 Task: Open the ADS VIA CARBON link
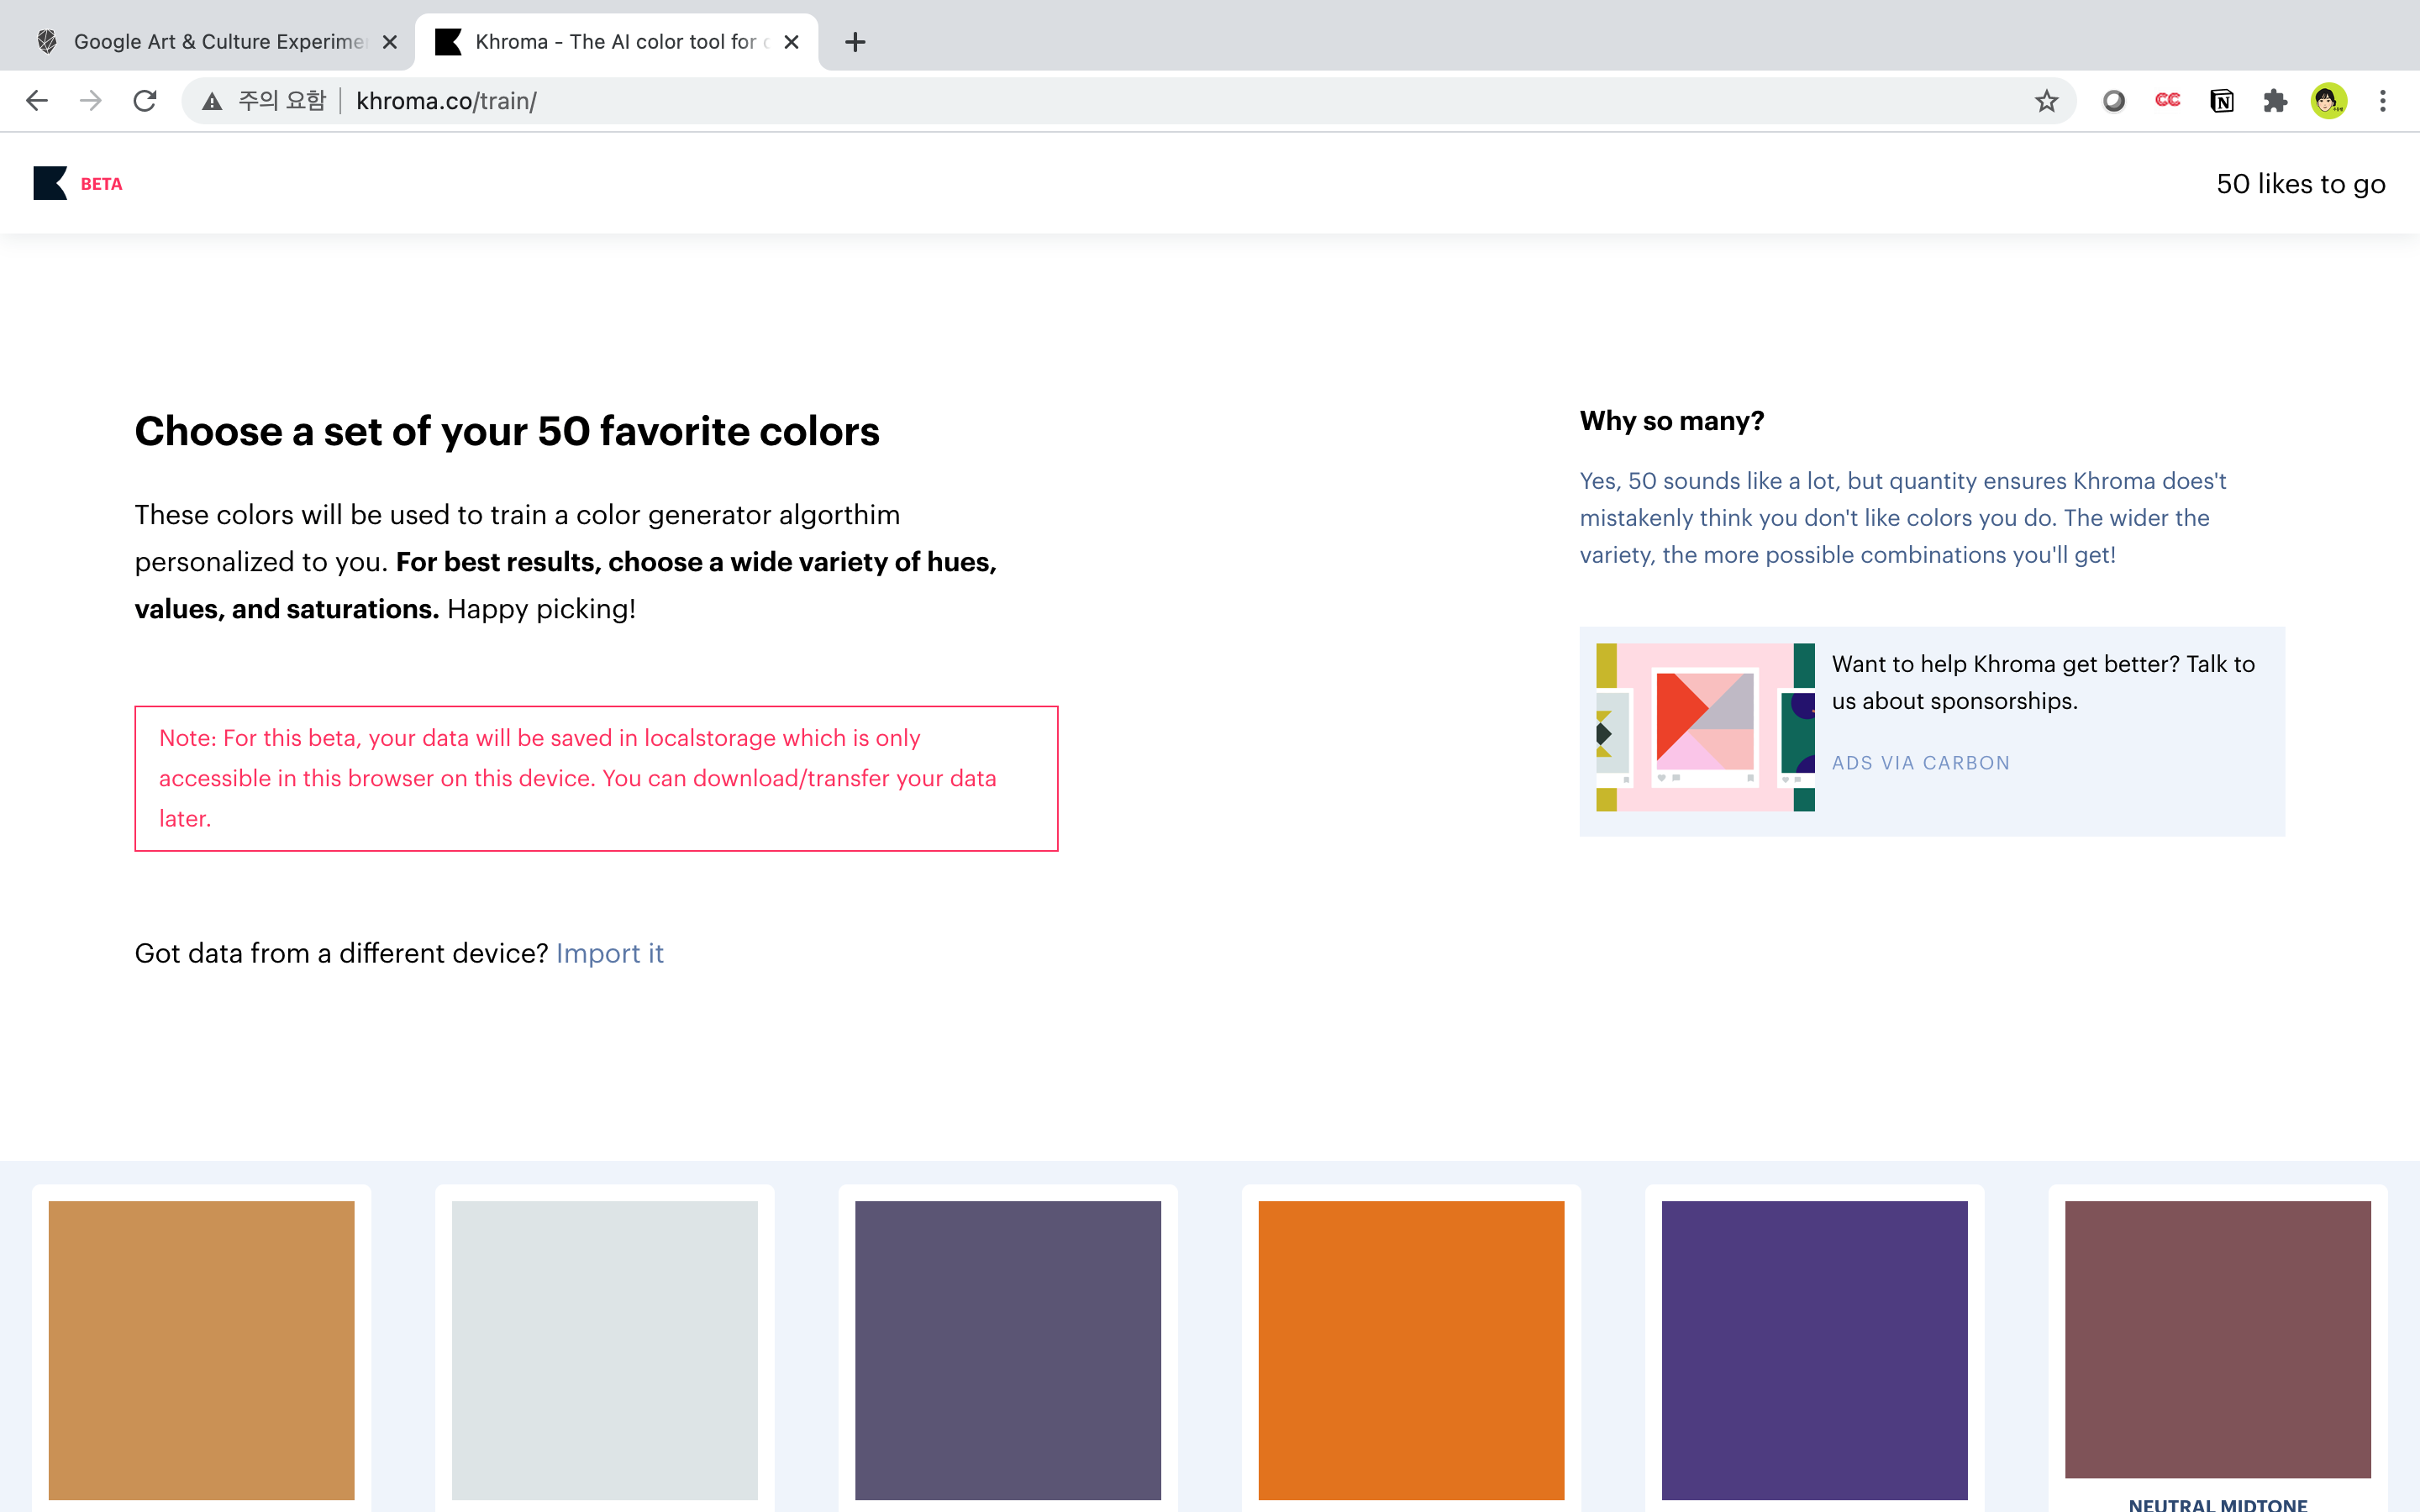tap(1920, 763)
